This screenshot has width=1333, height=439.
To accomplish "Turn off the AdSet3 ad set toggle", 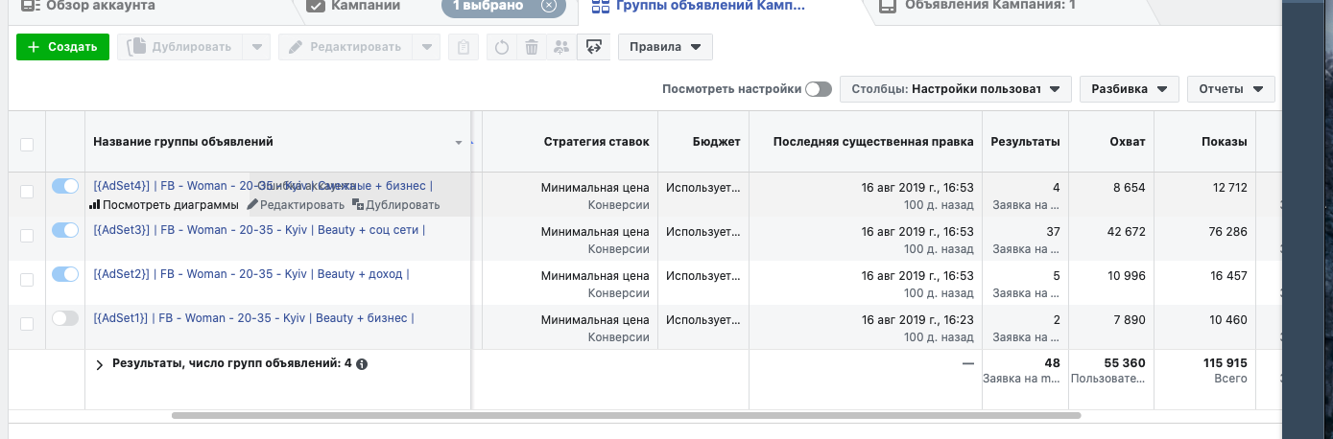I will click(65, 230).
